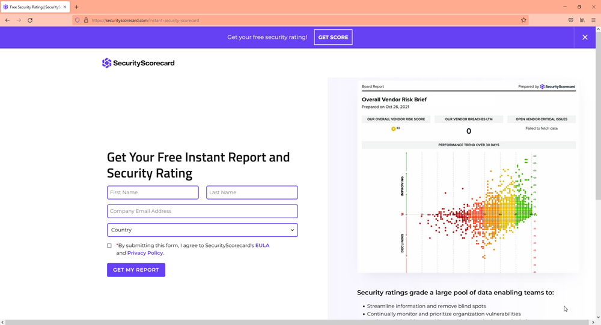The image size is (601, 325).
Task: Open the Firefox hamburger menu
Action: (x=593, y=20)
